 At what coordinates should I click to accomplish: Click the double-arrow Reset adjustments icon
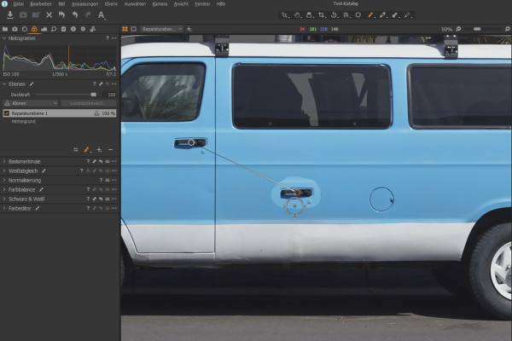pyautogui.click(x=61, y=15)
